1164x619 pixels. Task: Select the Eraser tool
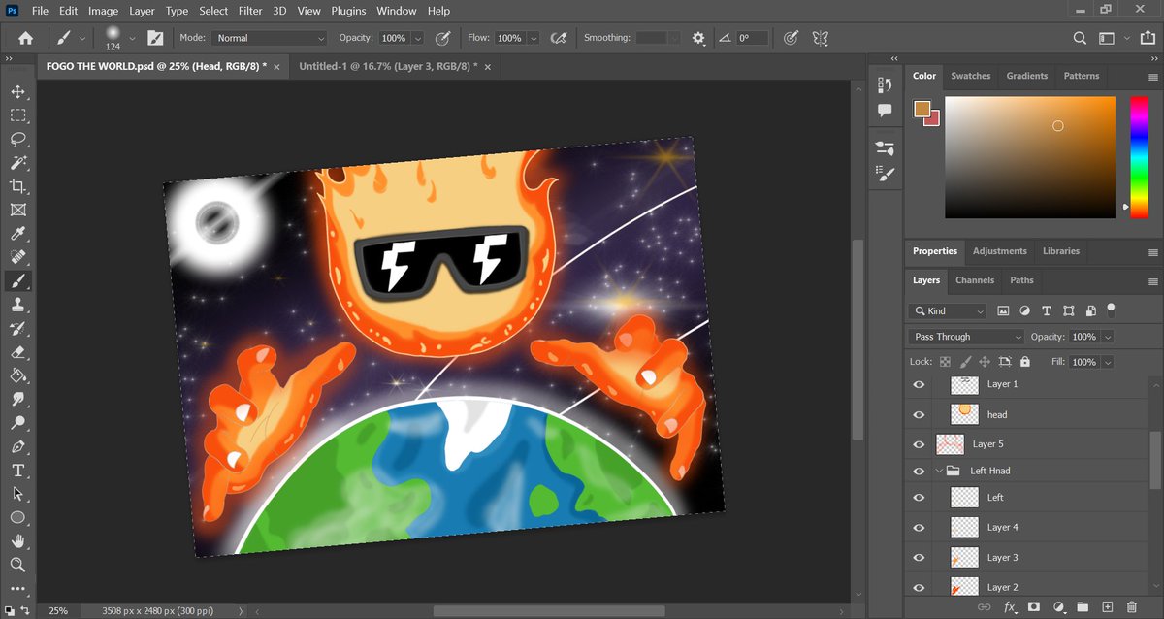(17, 352)
